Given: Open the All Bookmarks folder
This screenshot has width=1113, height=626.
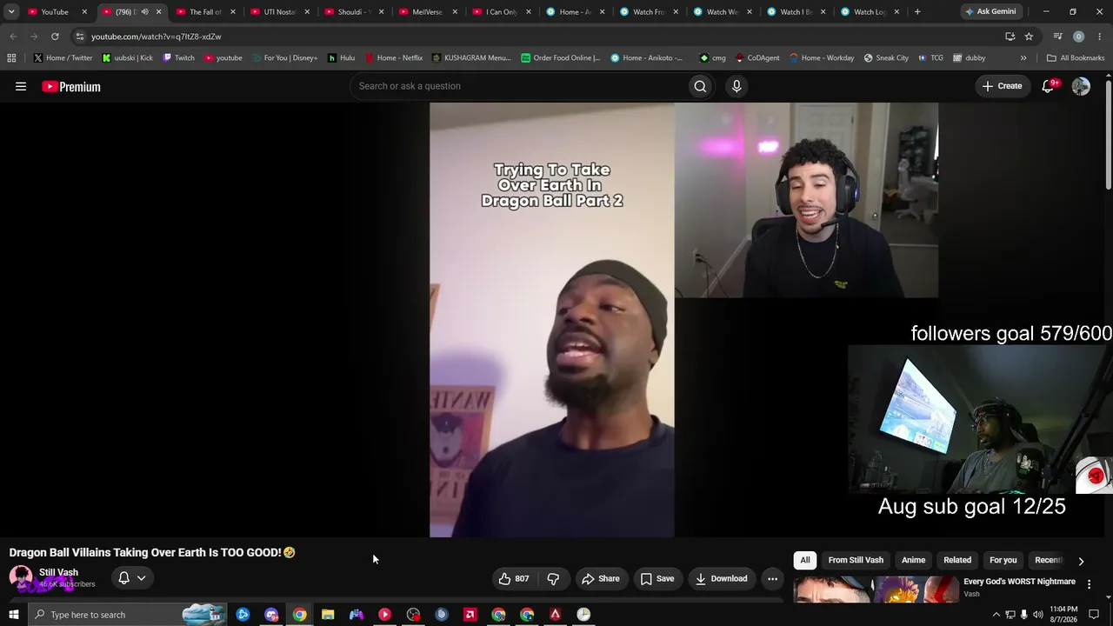Looking at the screenshot, I should pyautogui.click(x=1075, y=58).
